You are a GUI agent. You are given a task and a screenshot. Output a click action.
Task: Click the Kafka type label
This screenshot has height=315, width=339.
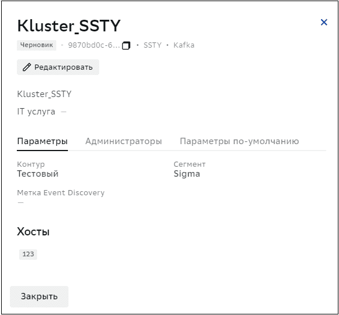(184, 45)
